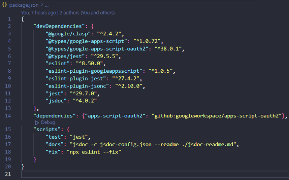Click the "dependencies" key on line 14
This screenshot has width=289, height=180.
[x=55, y=116]
